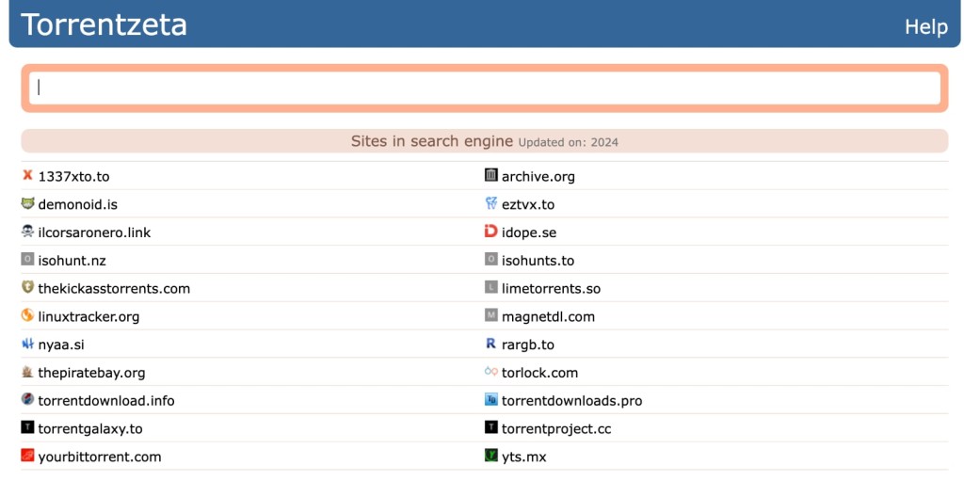Open the thepiratebay.org link
Viewport: 964px width, 481px height.
pos(91,373)
